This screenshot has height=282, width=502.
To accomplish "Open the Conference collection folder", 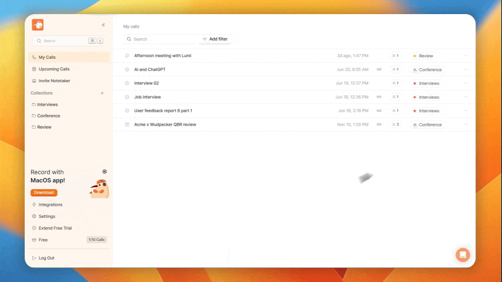I will [x=46, y=116].
